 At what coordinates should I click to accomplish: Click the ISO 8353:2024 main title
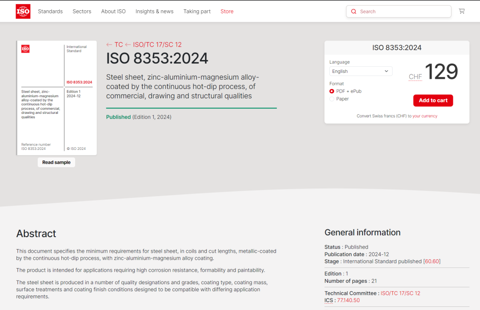point(157,59)
